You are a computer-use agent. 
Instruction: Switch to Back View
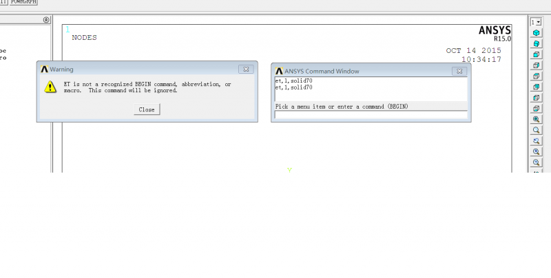coord(537,87)
